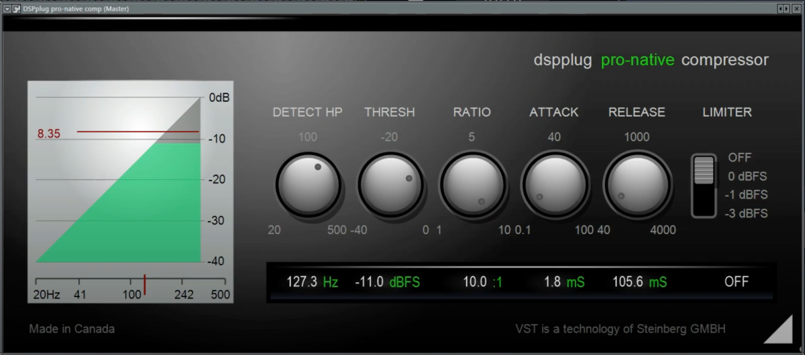Set limiter to OFF label
This screenshot has height=355, width=805.
click(740, 158)
